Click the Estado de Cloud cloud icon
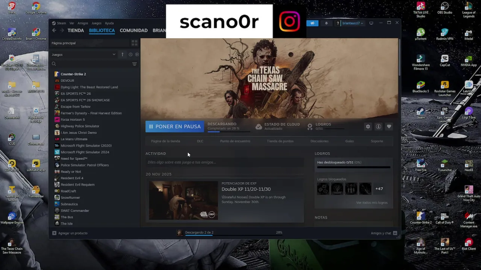 coord(259,127)
